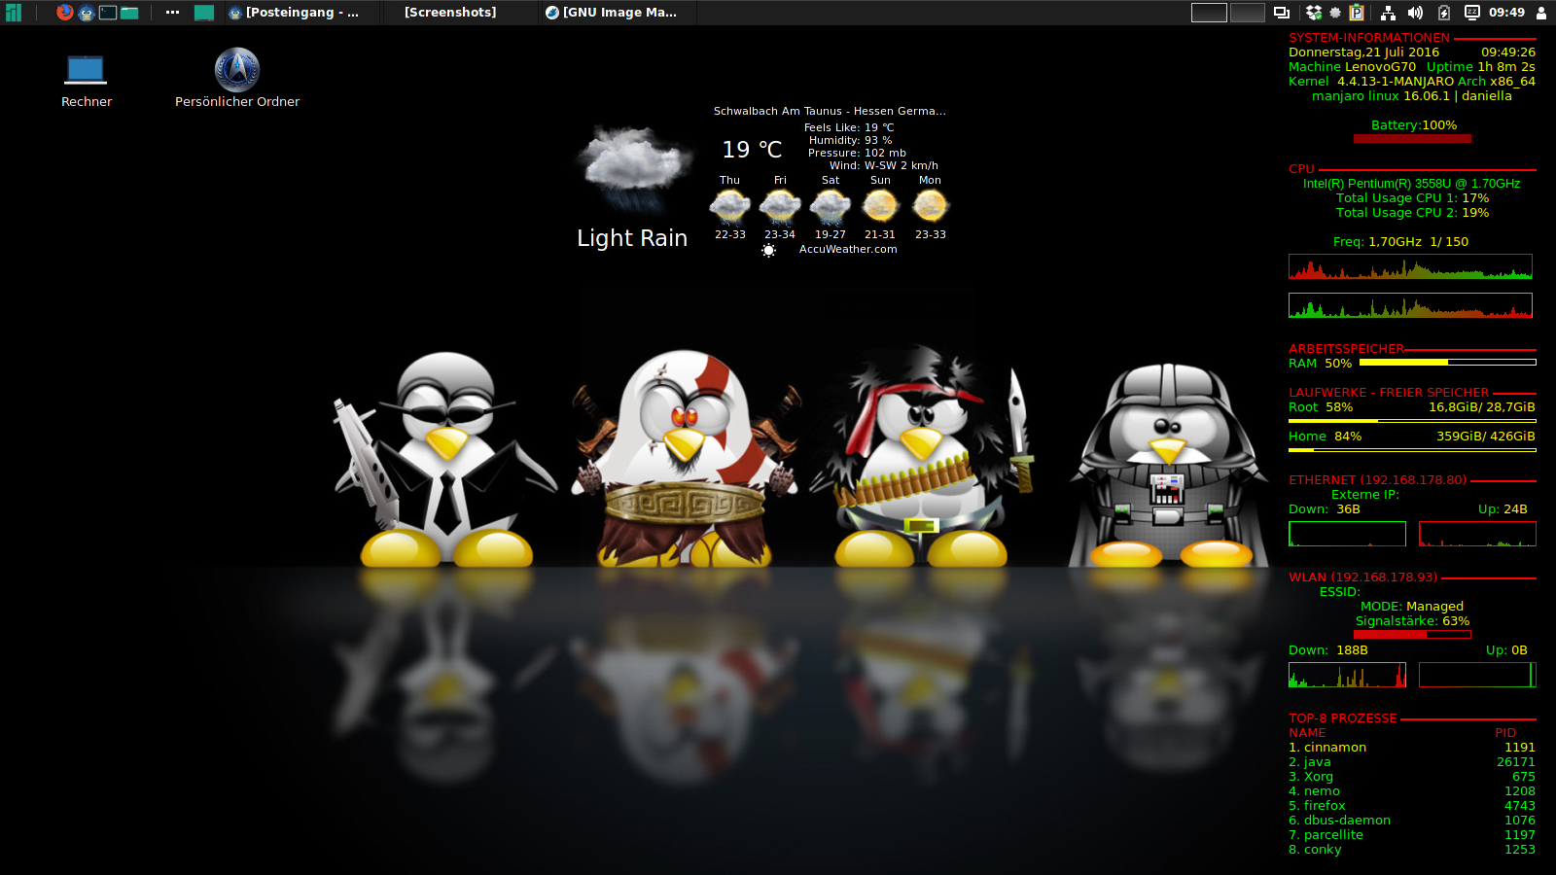Click the 'Donnerstag,21 Juli 2016' date text
Image resolution: width=1556 pixels, height=875 pixels.
1363,52
